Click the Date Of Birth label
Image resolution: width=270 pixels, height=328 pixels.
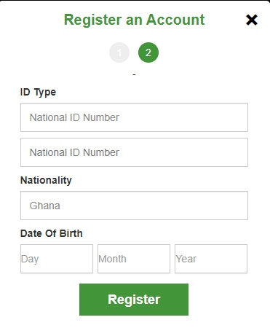click(x=52, y=233)
